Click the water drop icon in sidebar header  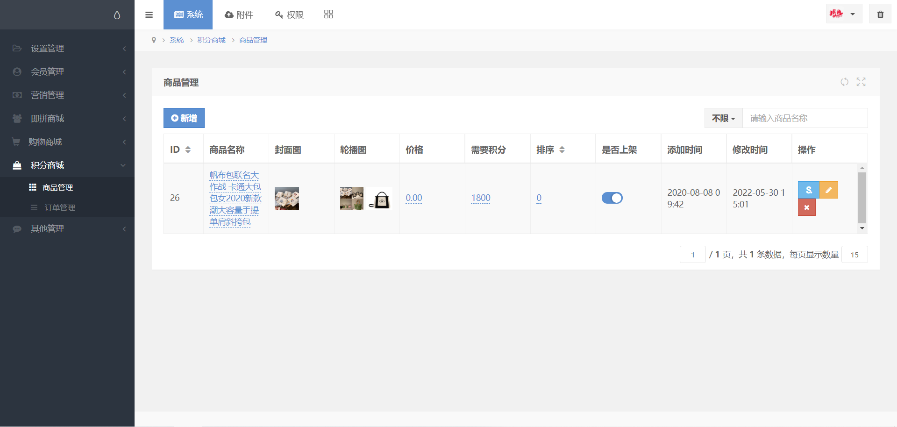point(117,15)
